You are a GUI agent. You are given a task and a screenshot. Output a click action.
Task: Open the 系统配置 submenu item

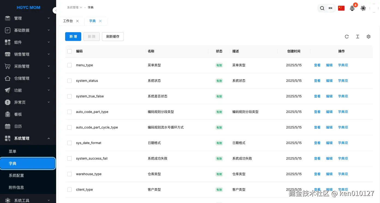(28, 175)
